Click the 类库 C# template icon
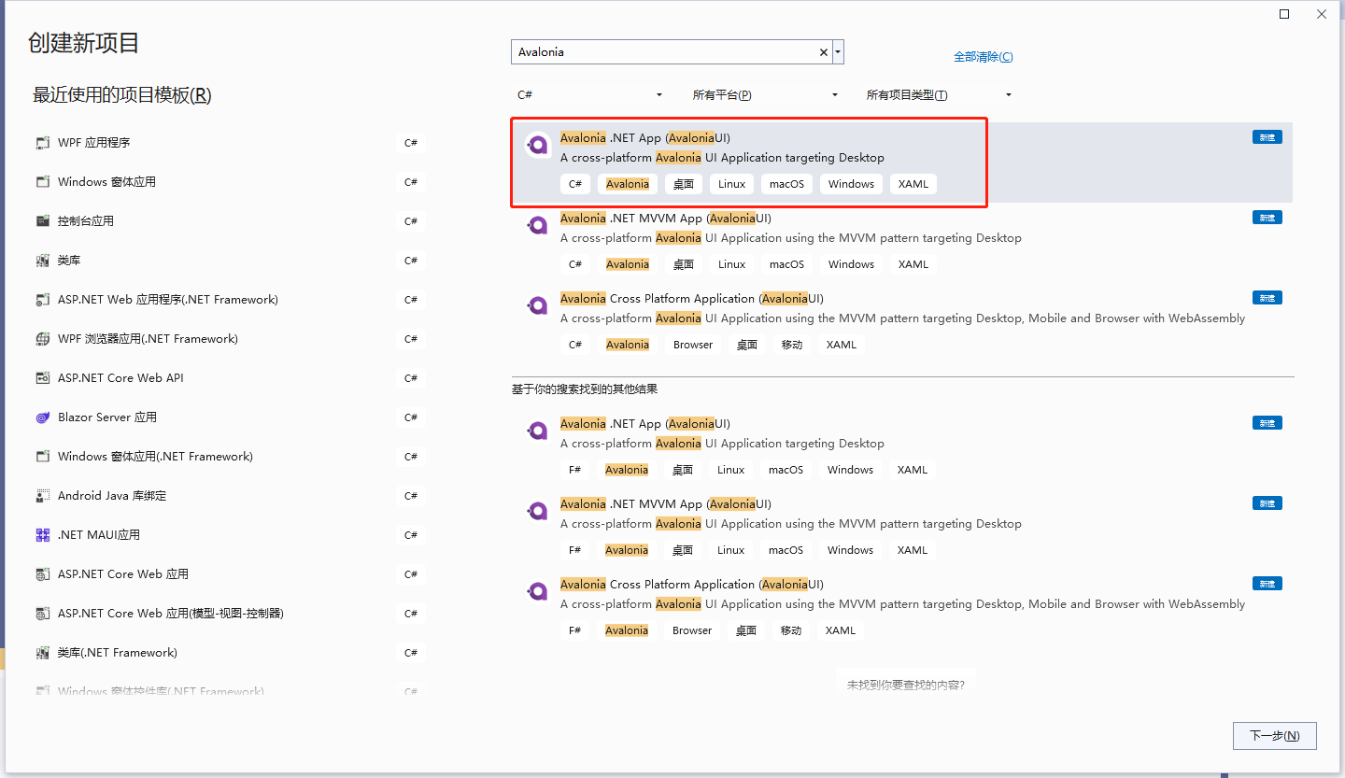The image size is (1345, 778). pyautogui.click(x=42, y=261)
